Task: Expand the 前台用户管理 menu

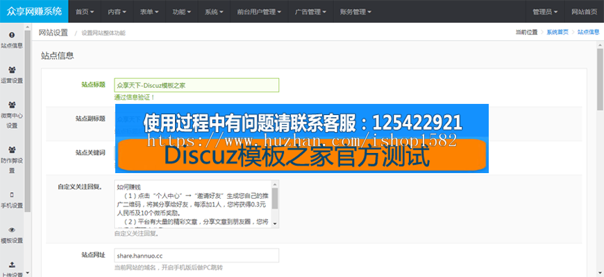Action: tap(259, 12)
